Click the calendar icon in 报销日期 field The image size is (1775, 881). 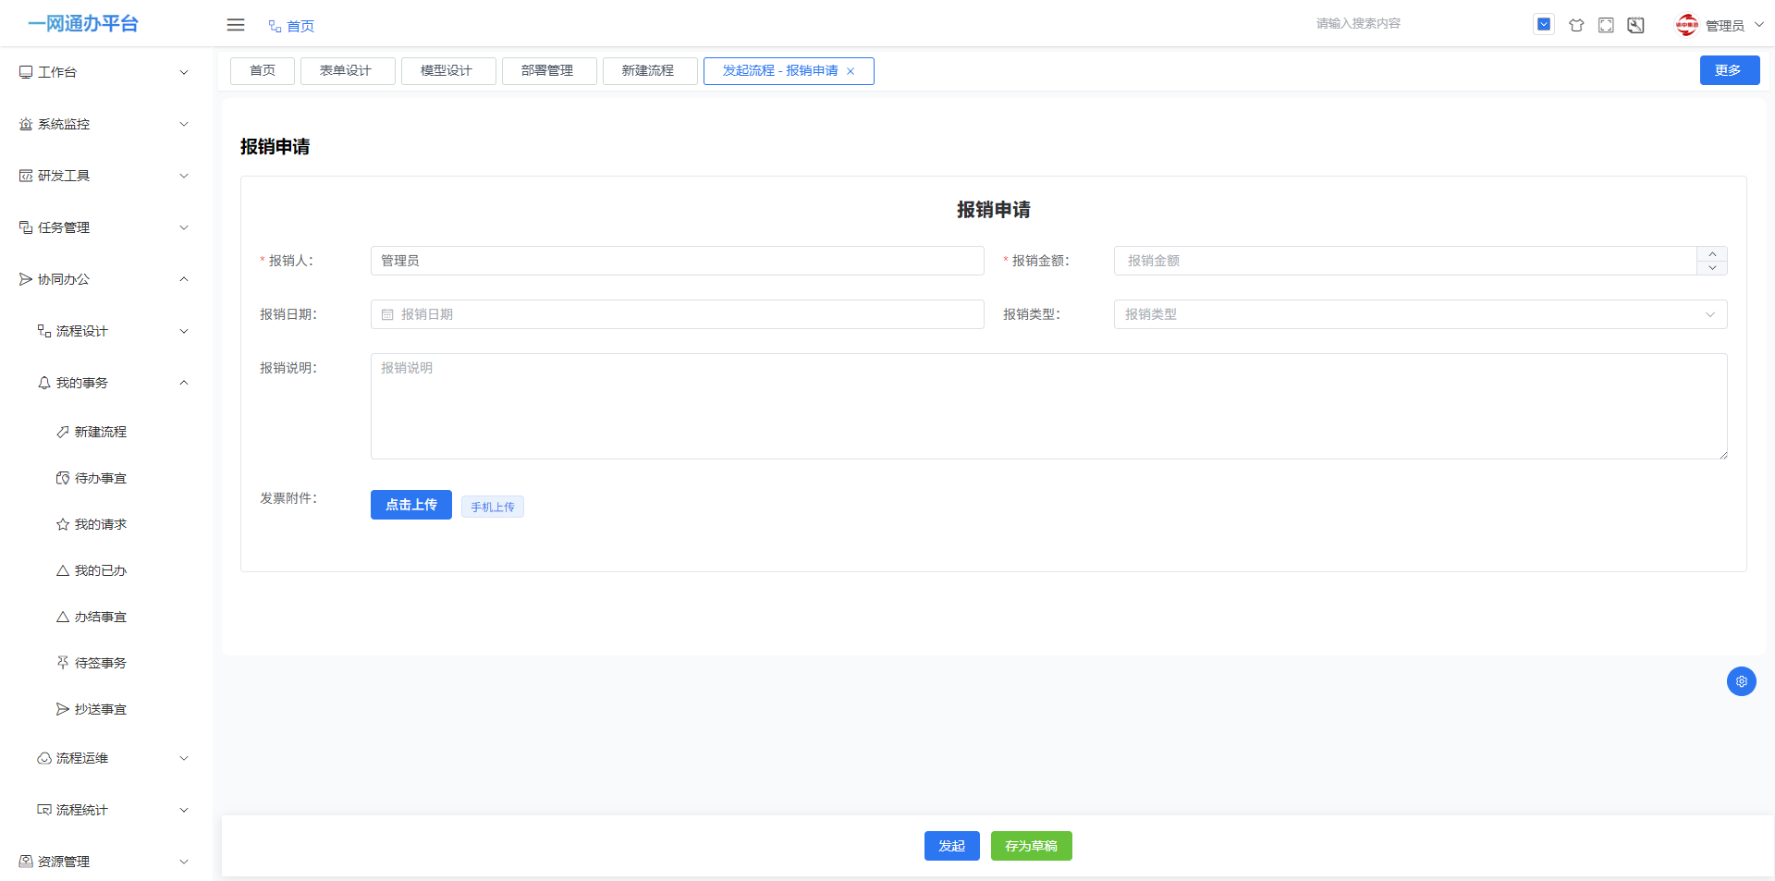387,314
